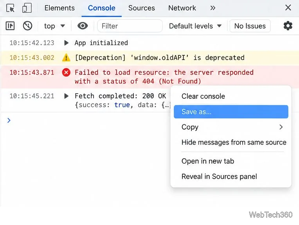
Task: Toggle the device toolbar icon
Action: coord(27,8)
